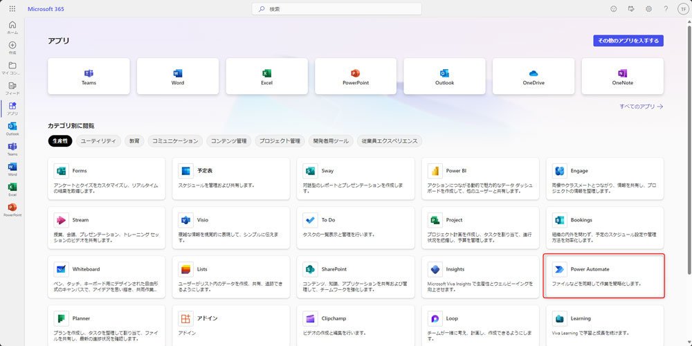This screenshot has width=692, height=346.
Task: Select the ユーティリティ category filter
Action: tap(98, 140)
